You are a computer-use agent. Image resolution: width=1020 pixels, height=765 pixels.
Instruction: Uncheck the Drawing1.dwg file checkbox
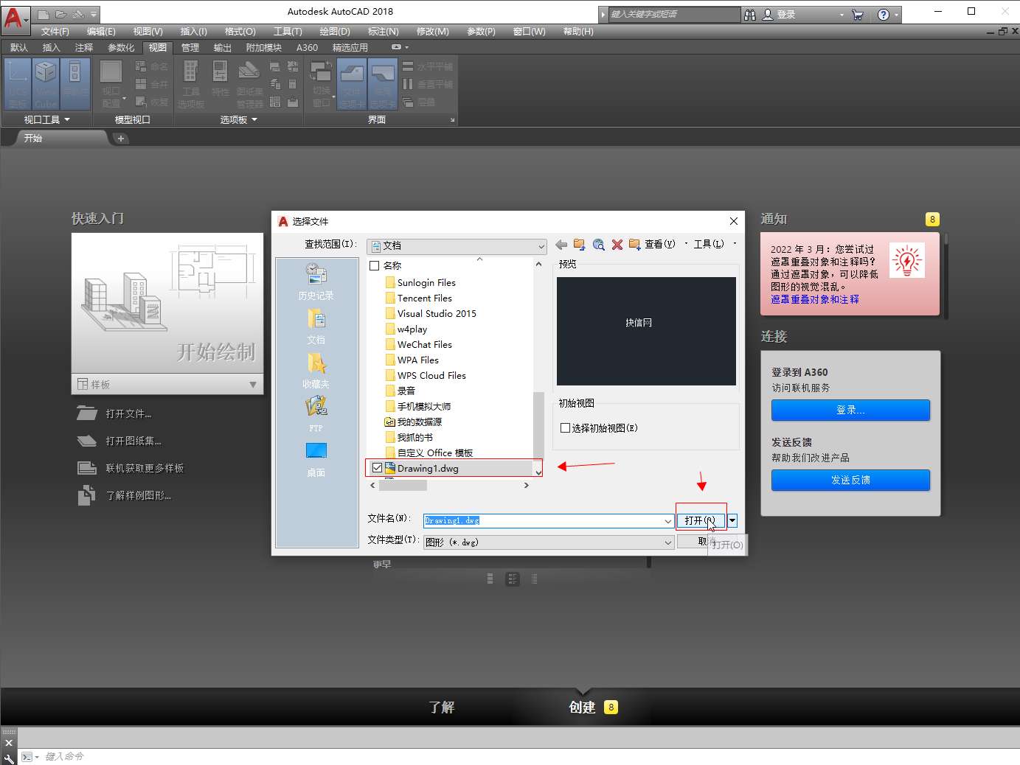(378, 468)
